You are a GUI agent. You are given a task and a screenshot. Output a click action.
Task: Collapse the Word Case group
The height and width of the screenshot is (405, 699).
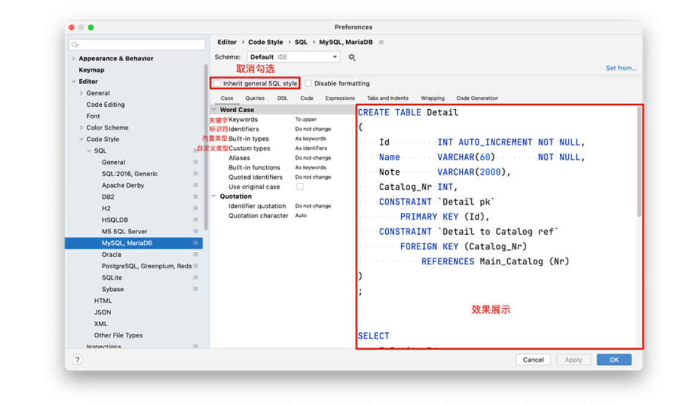tap(214, 110)
